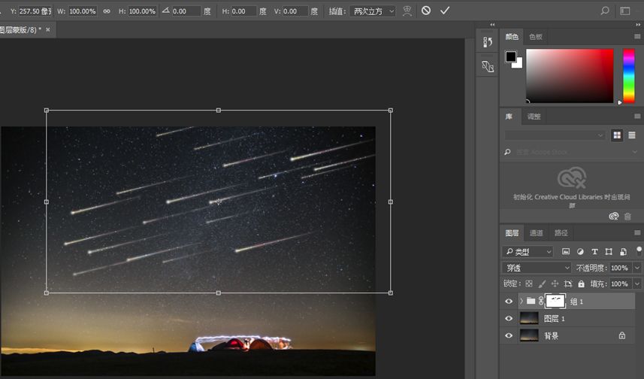Screen dimensions: 644x379
Task: Open the layer filter 类型 dropdown
Action: point(528,252)
